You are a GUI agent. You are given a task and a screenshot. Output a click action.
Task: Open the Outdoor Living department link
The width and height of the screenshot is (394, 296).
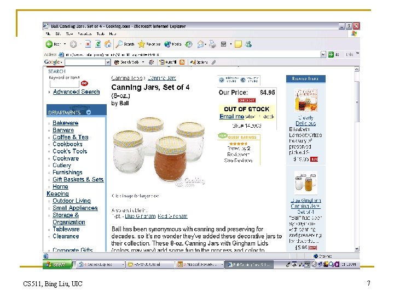click(72, 201)
